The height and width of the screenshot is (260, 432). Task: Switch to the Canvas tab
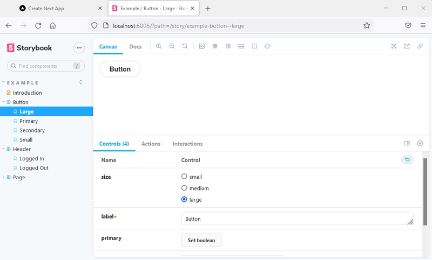108,46
